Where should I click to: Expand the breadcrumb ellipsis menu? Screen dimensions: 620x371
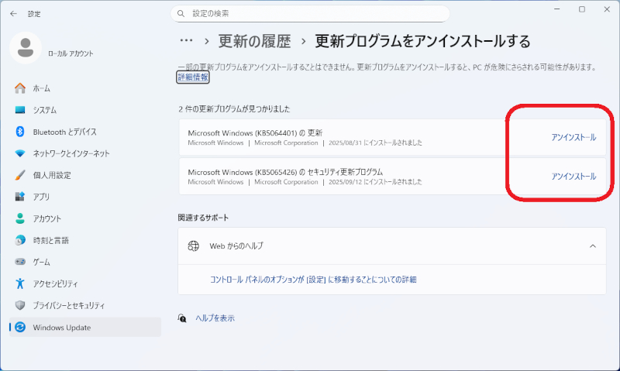click(x=186, y=40)
